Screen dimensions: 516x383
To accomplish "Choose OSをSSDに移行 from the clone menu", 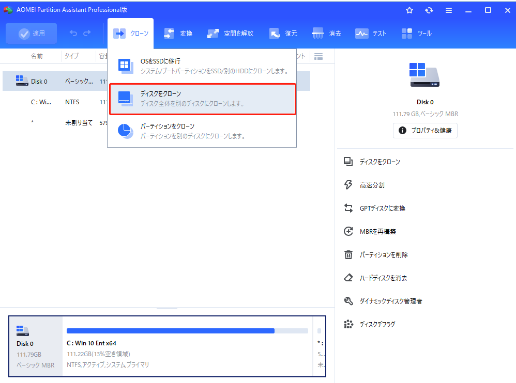I will click(202, 66).
